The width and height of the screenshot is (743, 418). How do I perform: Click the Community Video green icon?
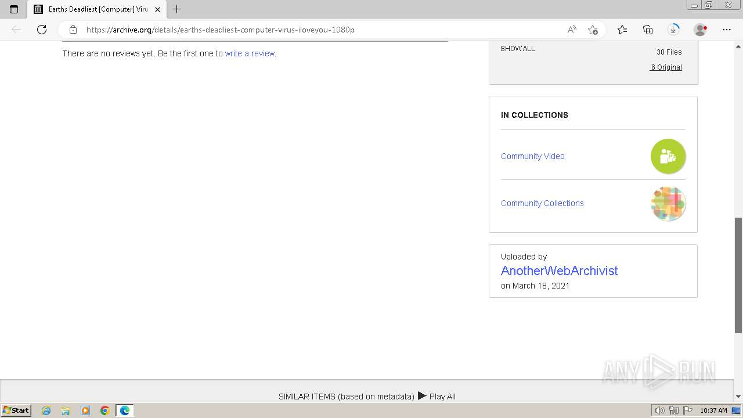[668, 156]
